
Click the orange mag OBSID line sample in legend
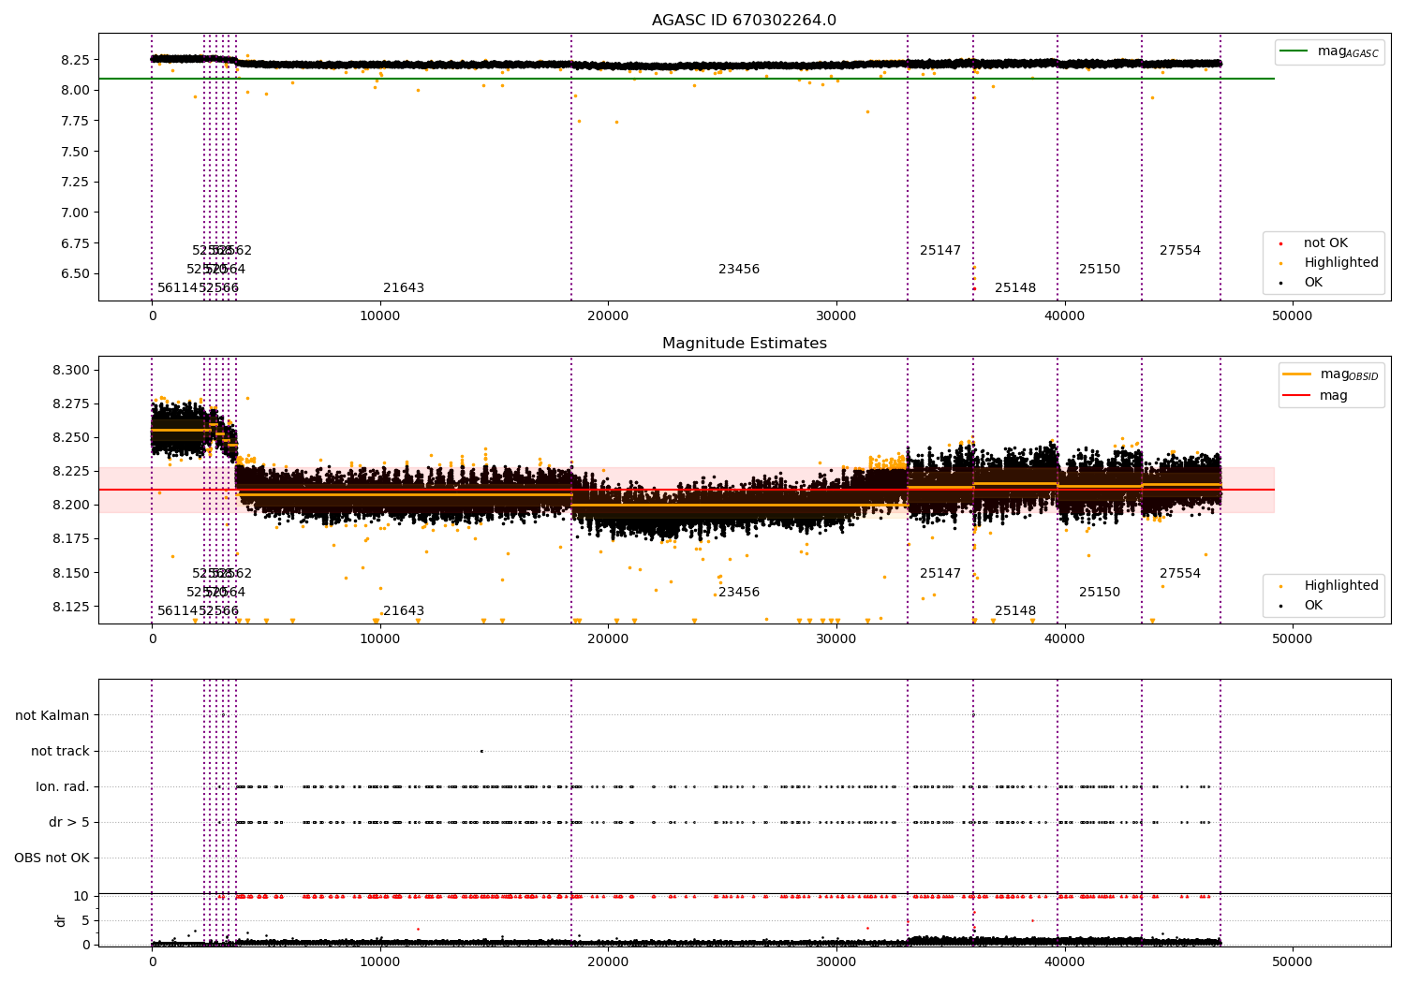coord(1296,374)
